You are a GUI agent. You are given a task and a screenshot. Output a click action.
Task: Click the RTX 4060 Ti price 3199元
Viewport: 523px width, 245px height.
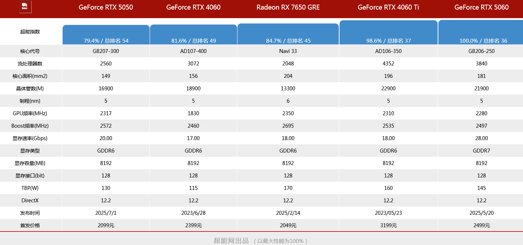tap(389, 225)
